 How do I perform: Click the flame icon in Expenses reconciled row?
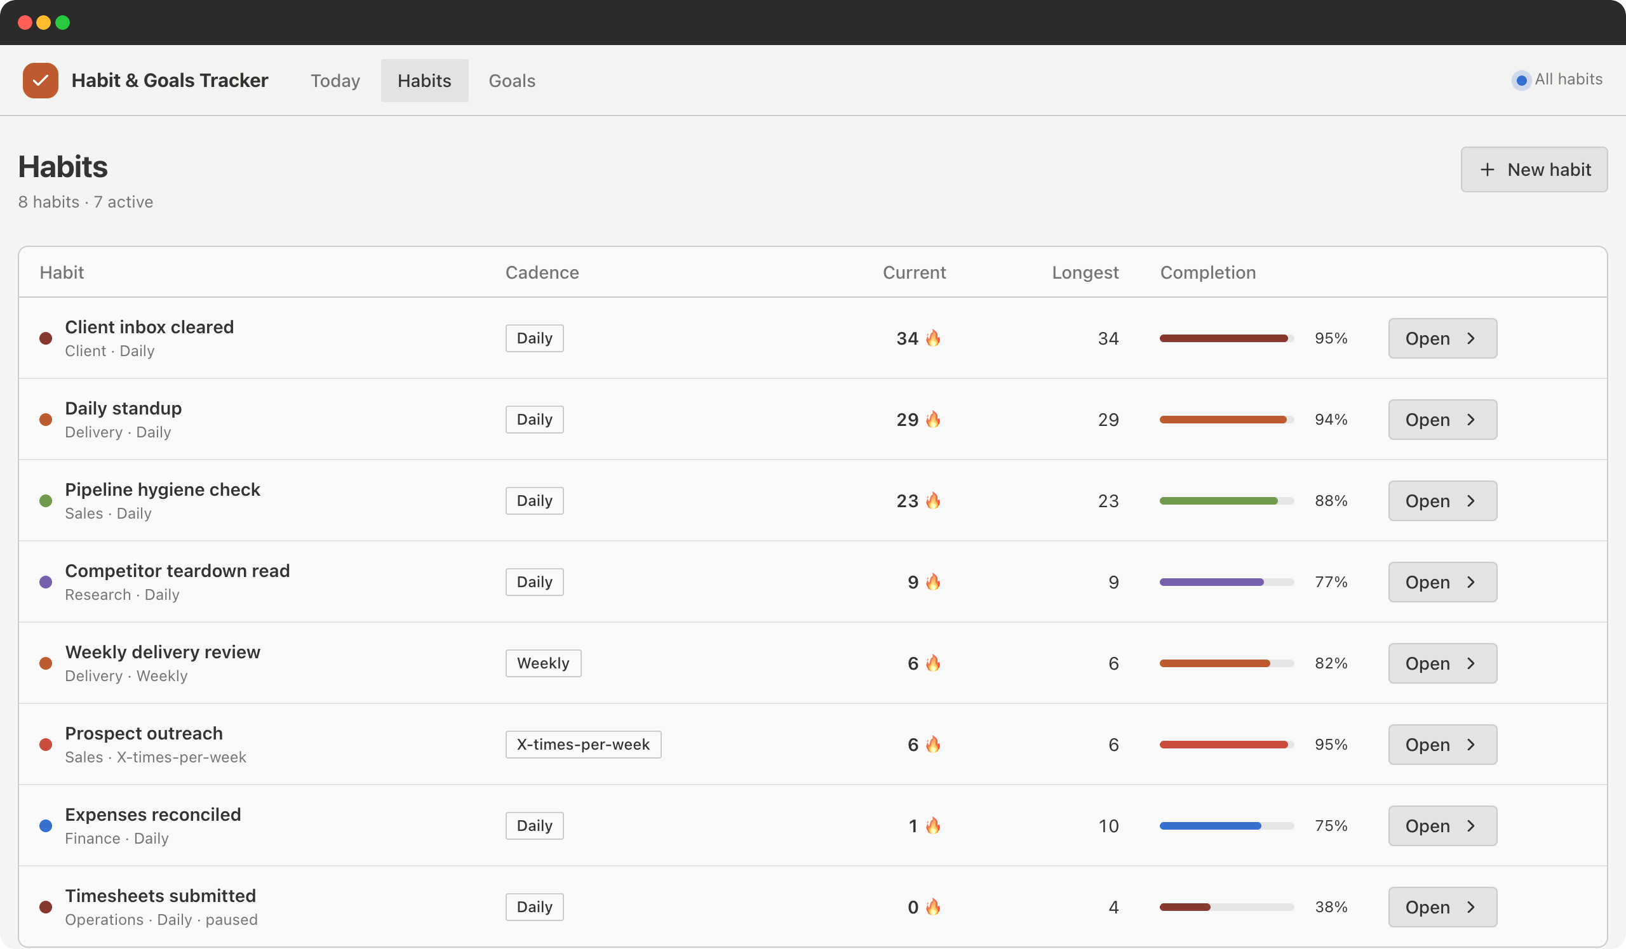click(933, 825)
